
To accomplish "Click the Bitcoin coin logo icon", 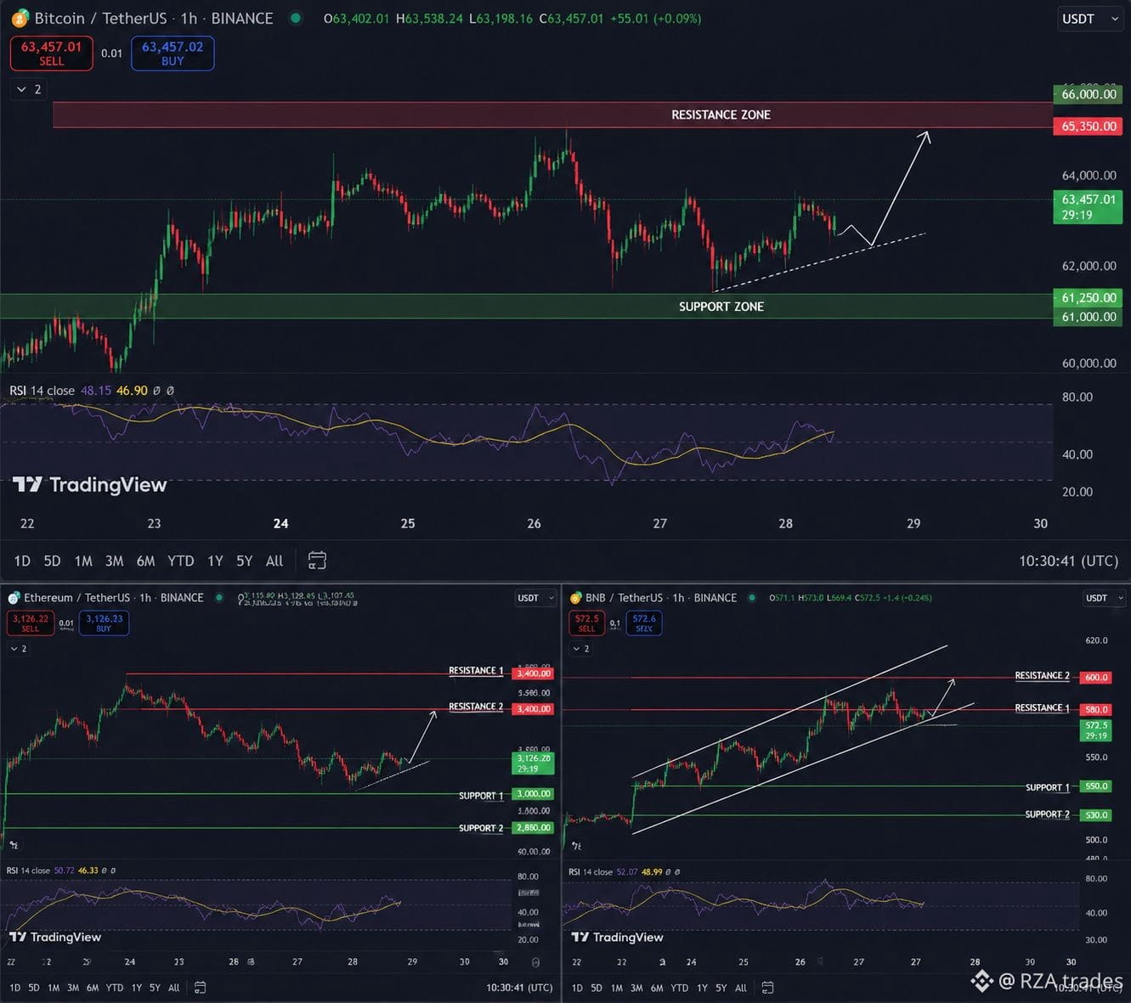I will [20, 18].
